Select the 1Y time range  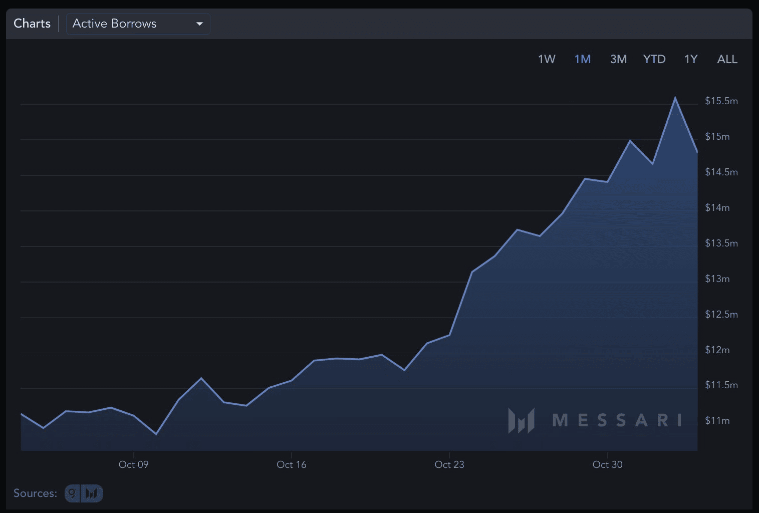pos(691,59)
